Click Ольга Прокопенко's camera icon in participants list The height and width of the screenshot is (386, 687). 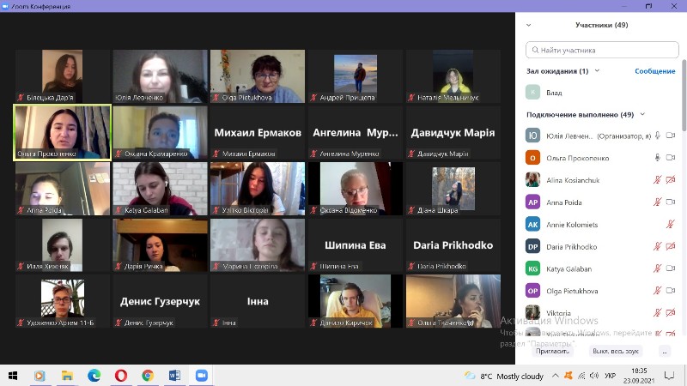click(x=671, y=158)
